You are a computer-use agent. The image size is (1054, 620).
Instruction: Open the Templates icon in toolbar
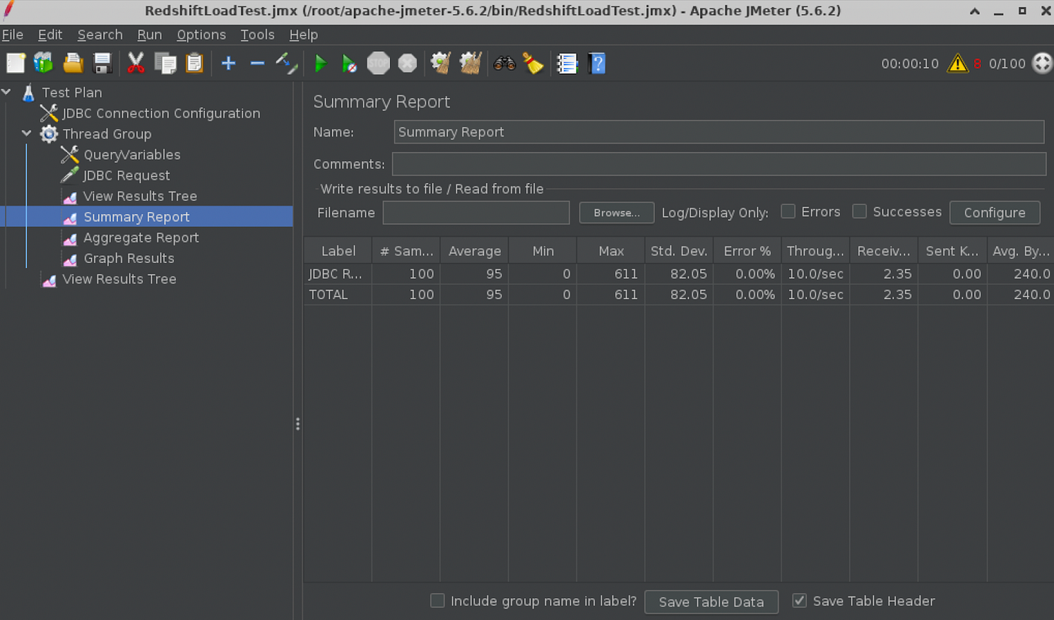tap(44, 63)
